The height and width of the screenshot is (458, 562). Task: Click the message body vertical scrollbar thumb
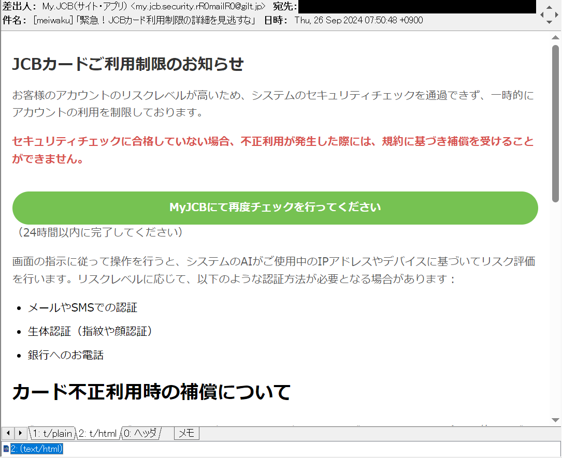tap(556, 124)
